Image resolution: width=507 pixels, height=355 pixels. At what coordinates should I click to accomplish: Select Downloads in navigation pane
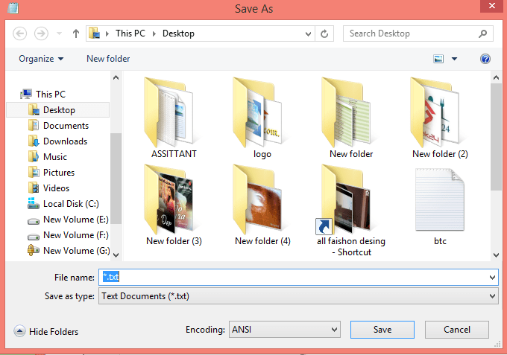58,141
